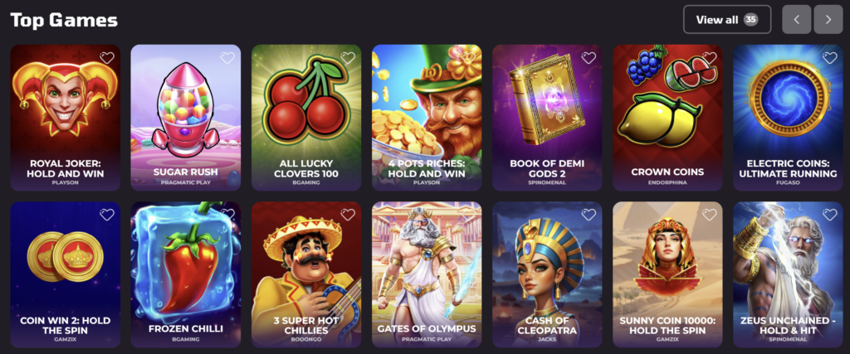Image resolution: width=850 pixels, height=354 pixels.
Task: Favorite the Royal Joker: Hold and Win game
Action: 107,58
